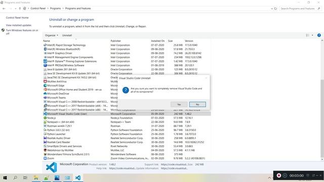Open View installed updates link
Screen dimensions: 324x182
click(19, 25)
